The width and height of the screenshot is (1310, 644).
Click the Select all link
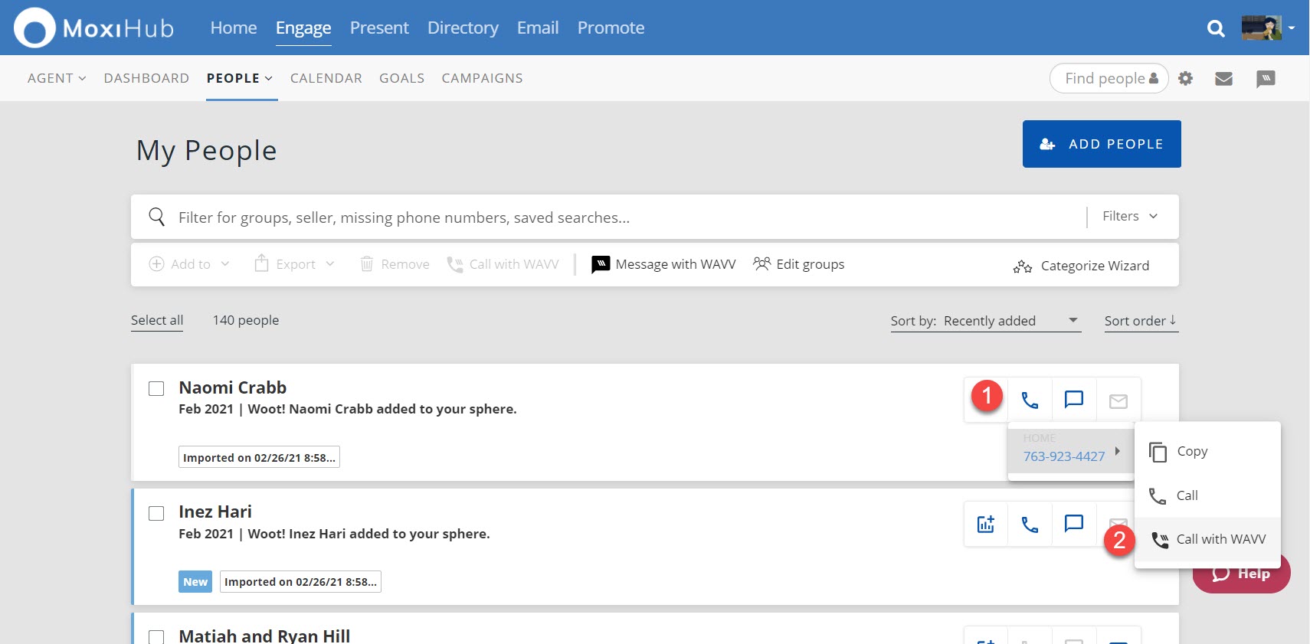pos(157,320)
